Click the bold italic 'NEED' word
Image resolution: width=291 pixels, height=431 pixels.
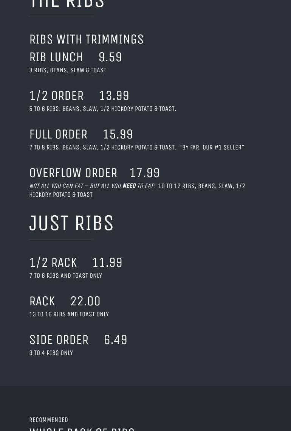click(x=129, y=186)
